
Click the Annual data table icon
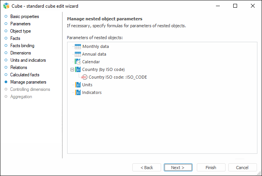tap(78, 54)
